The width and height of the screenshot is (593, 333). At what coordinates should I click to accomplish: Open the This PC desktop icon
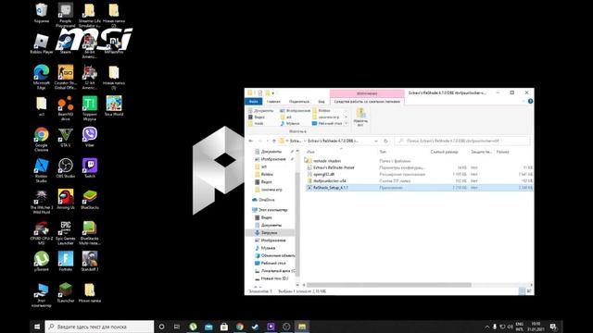coord(41,295)
